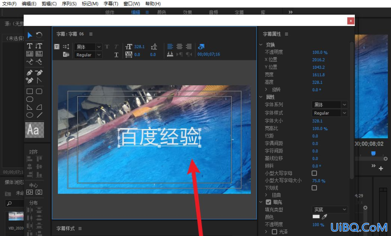This screenshot has width=391, height=236.
Task: Click font size value 328.1 in toolbar
Action: pos(139,46)
